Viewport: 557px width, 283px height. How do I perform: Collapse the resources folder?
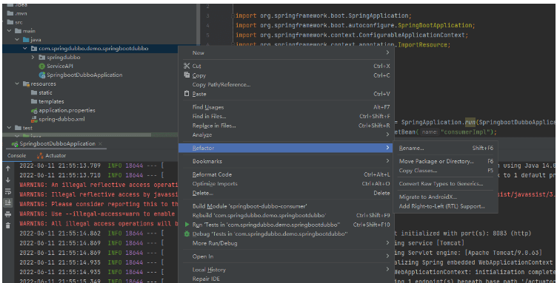coord(17,84)
